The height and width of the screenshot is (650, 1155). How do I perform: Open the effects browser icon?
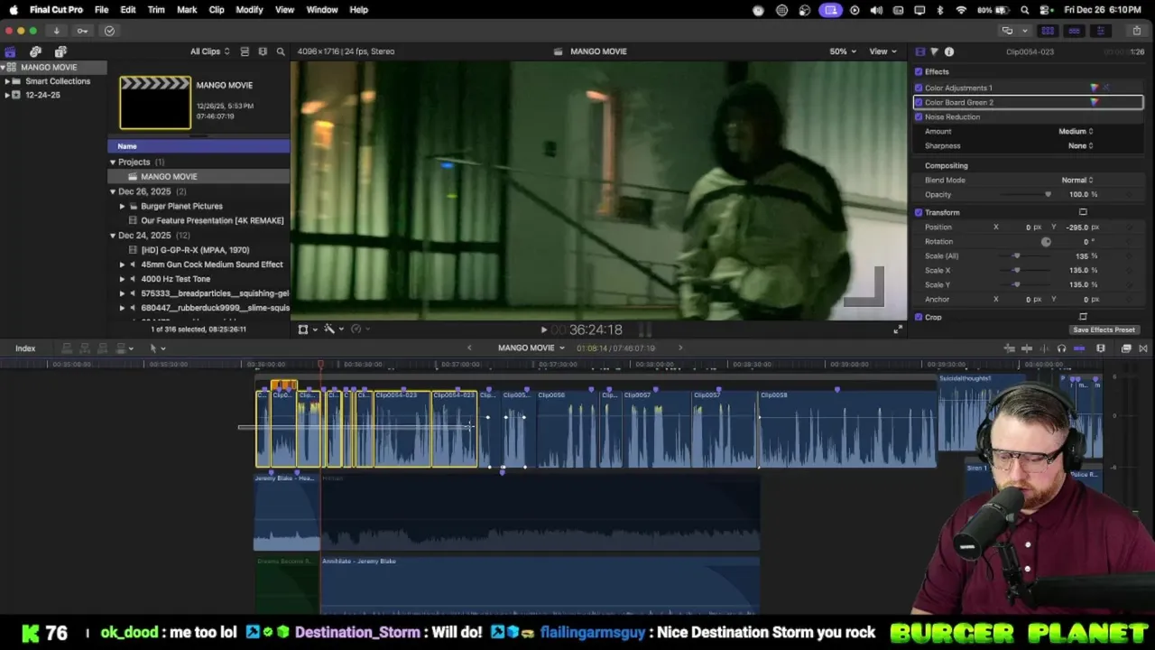click(1126, 348)
